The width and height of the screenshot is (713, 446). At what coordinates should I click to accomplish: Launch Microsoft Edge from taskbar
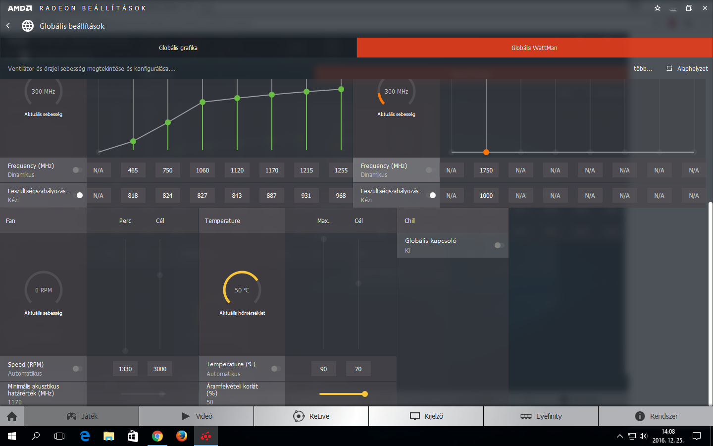(x=85, y=436)
